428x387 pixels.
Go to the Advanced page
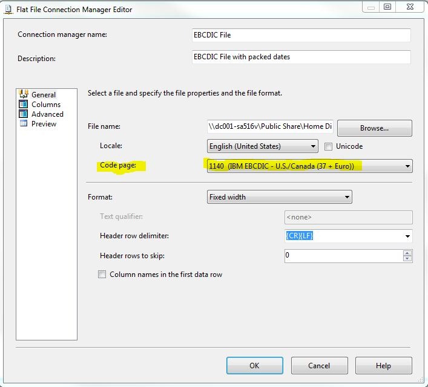click(x=47, y=114)
